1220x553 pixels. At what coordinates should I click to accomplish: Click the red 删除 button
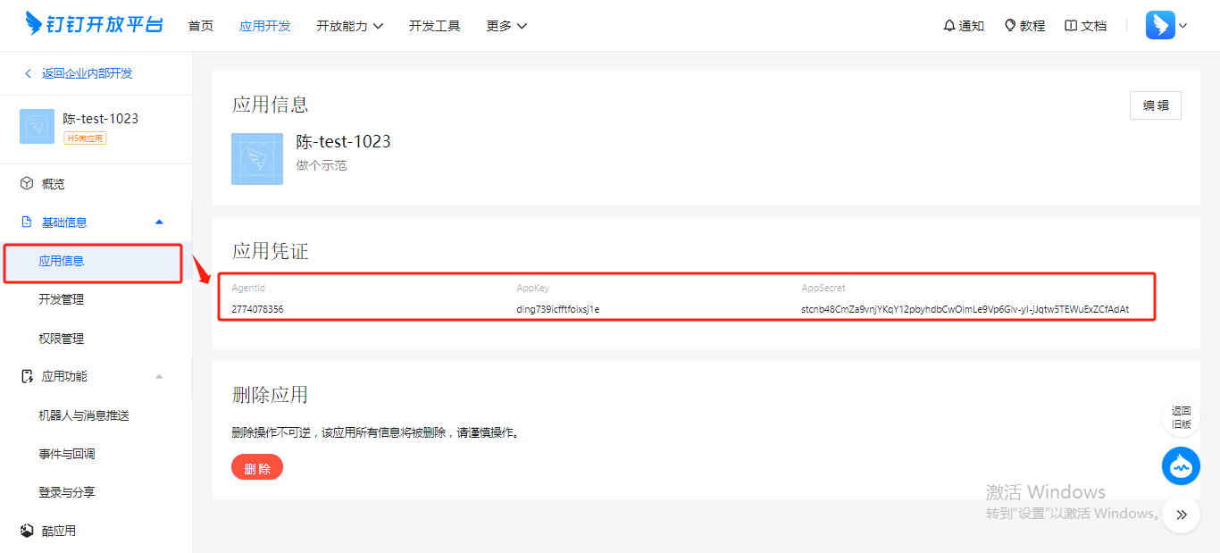tap(257, 467)
